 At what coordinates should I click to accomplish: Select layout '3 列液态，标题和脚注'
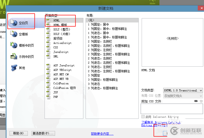point(112,88)
